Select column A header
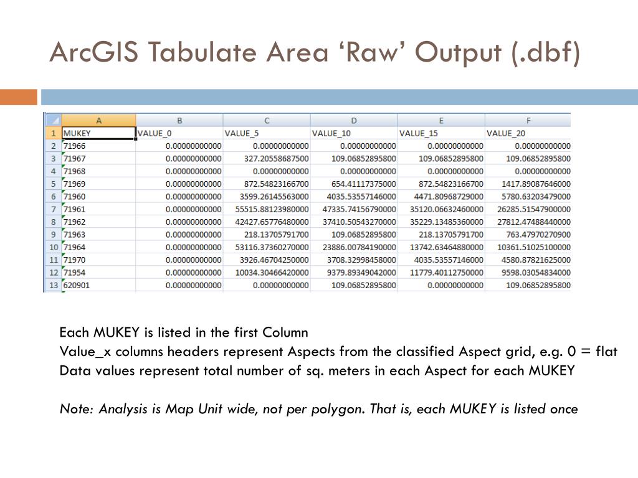Screen dimensions: 638x478 point(98,120)
